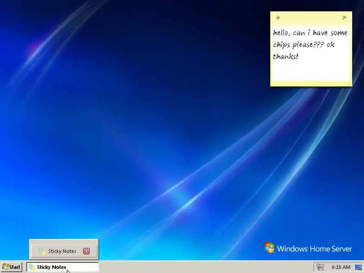Click the show desktop icon at taskbar end
This screenshot has width=364, height=273.
[359, 267]
